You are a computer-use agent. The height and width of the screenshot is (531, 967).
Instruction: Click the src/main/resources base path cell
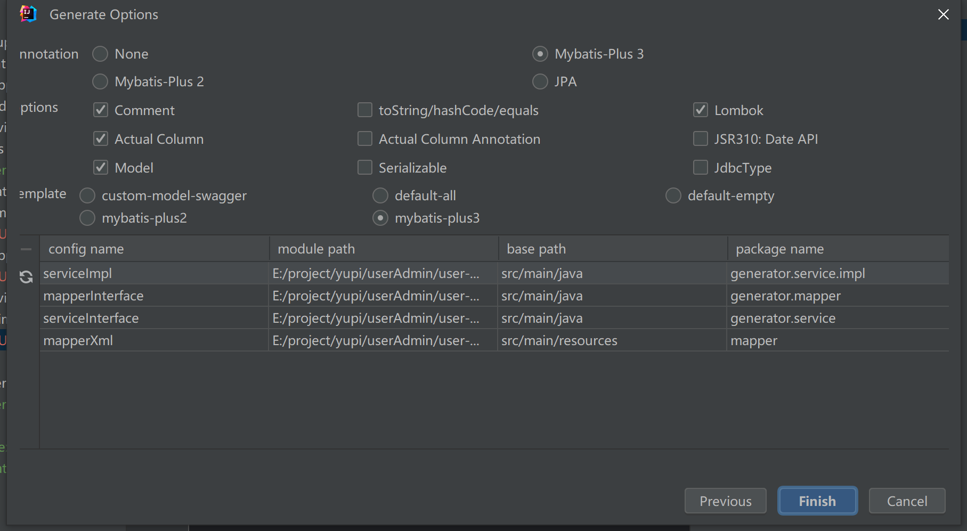point(612,340)
